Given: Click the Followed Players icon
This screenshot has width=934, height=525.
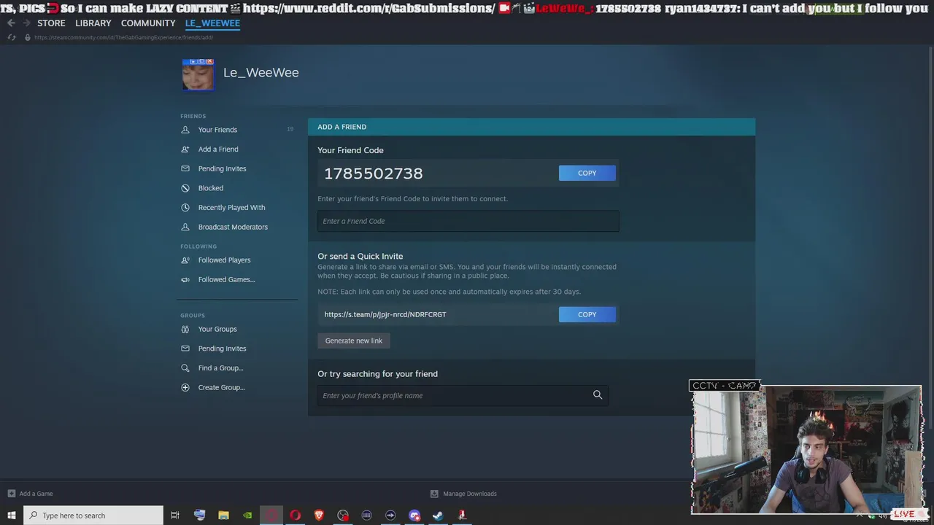Looking at the screenshot, I should tap(185, 260).
